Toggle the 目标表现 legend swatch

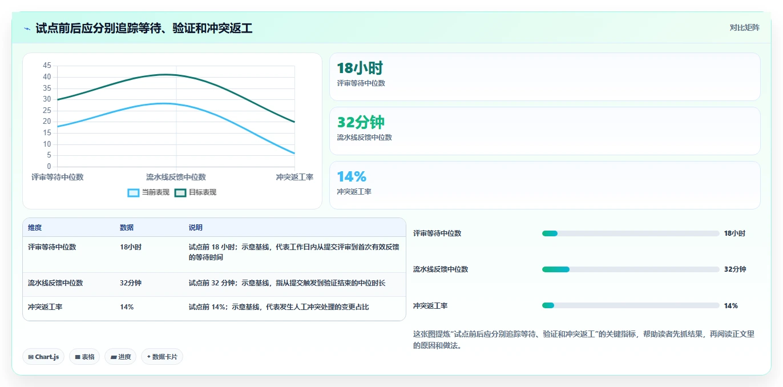point(180,193)
